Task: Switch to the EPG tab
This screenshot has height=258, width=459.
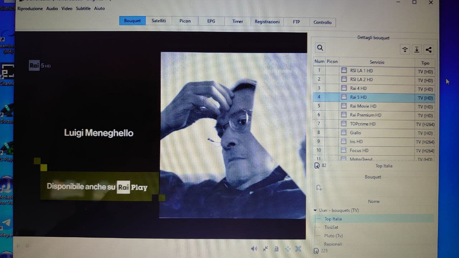Action: click(x=211, y=21)
